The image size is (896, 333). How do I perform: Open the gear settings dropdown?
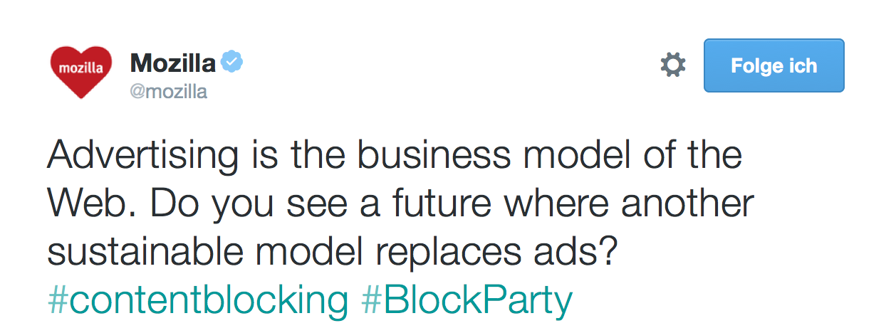coord(673,65)
